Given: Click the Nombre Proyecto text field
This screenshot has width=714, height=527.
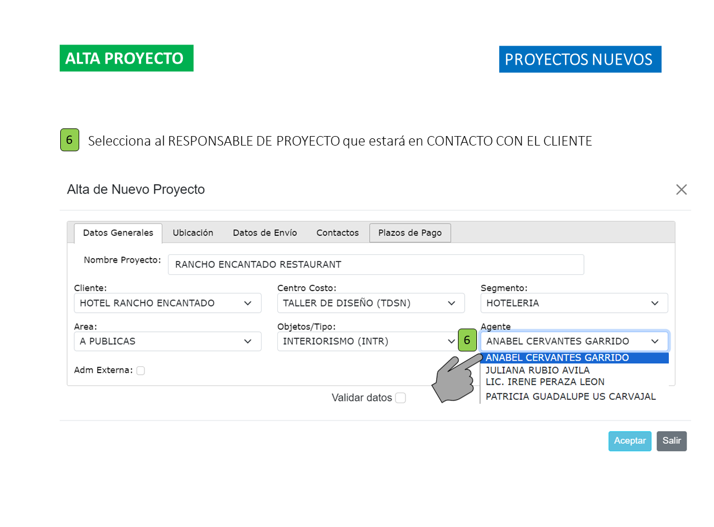Looking at the screenshot, I should coord(375,265).
